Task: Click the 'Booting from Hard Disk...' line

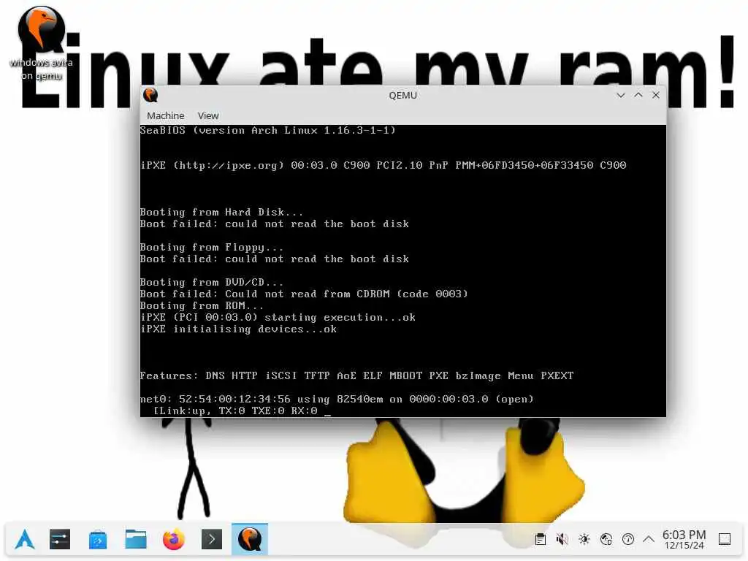Action: click(221, 212)
